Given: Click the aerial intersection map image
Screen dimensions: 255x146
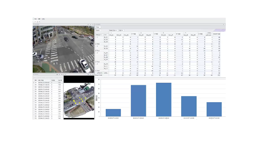Looking at the screenshot, I should pos(79,100).
